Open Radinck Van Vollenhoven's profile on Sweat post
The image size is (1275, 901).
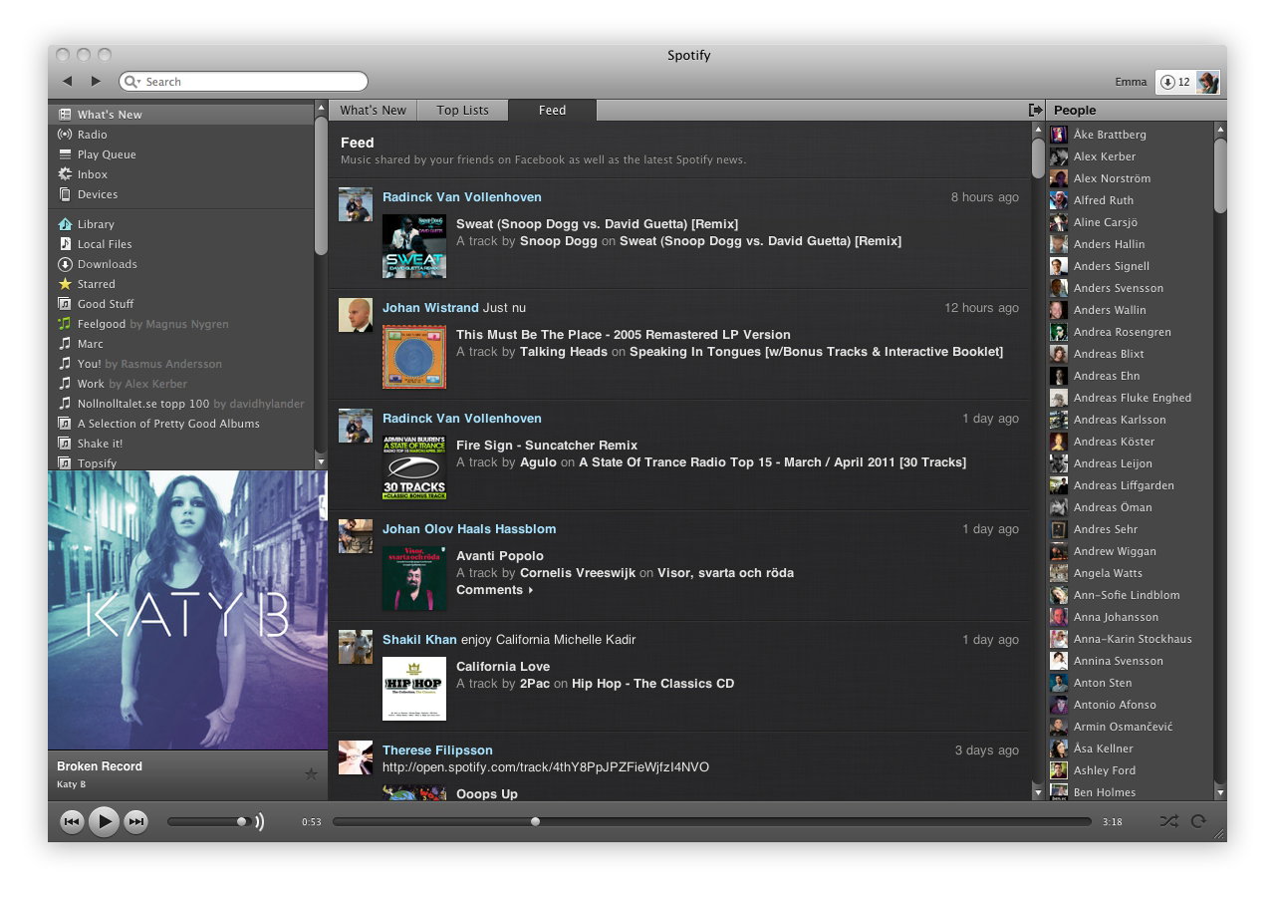(462, 197)
